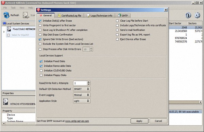Close the Settings dialog
204x132 pixels.
pos(166,10)
